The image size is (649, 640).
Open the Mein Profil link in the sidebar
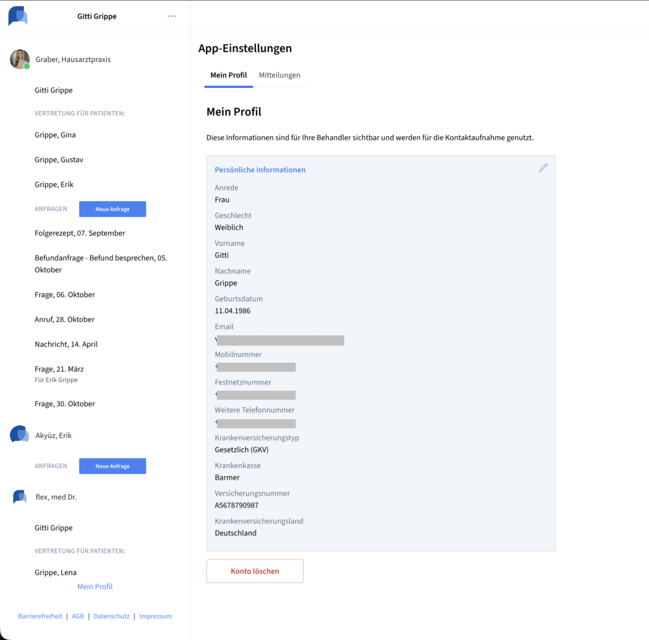click(x=95, y=586)
